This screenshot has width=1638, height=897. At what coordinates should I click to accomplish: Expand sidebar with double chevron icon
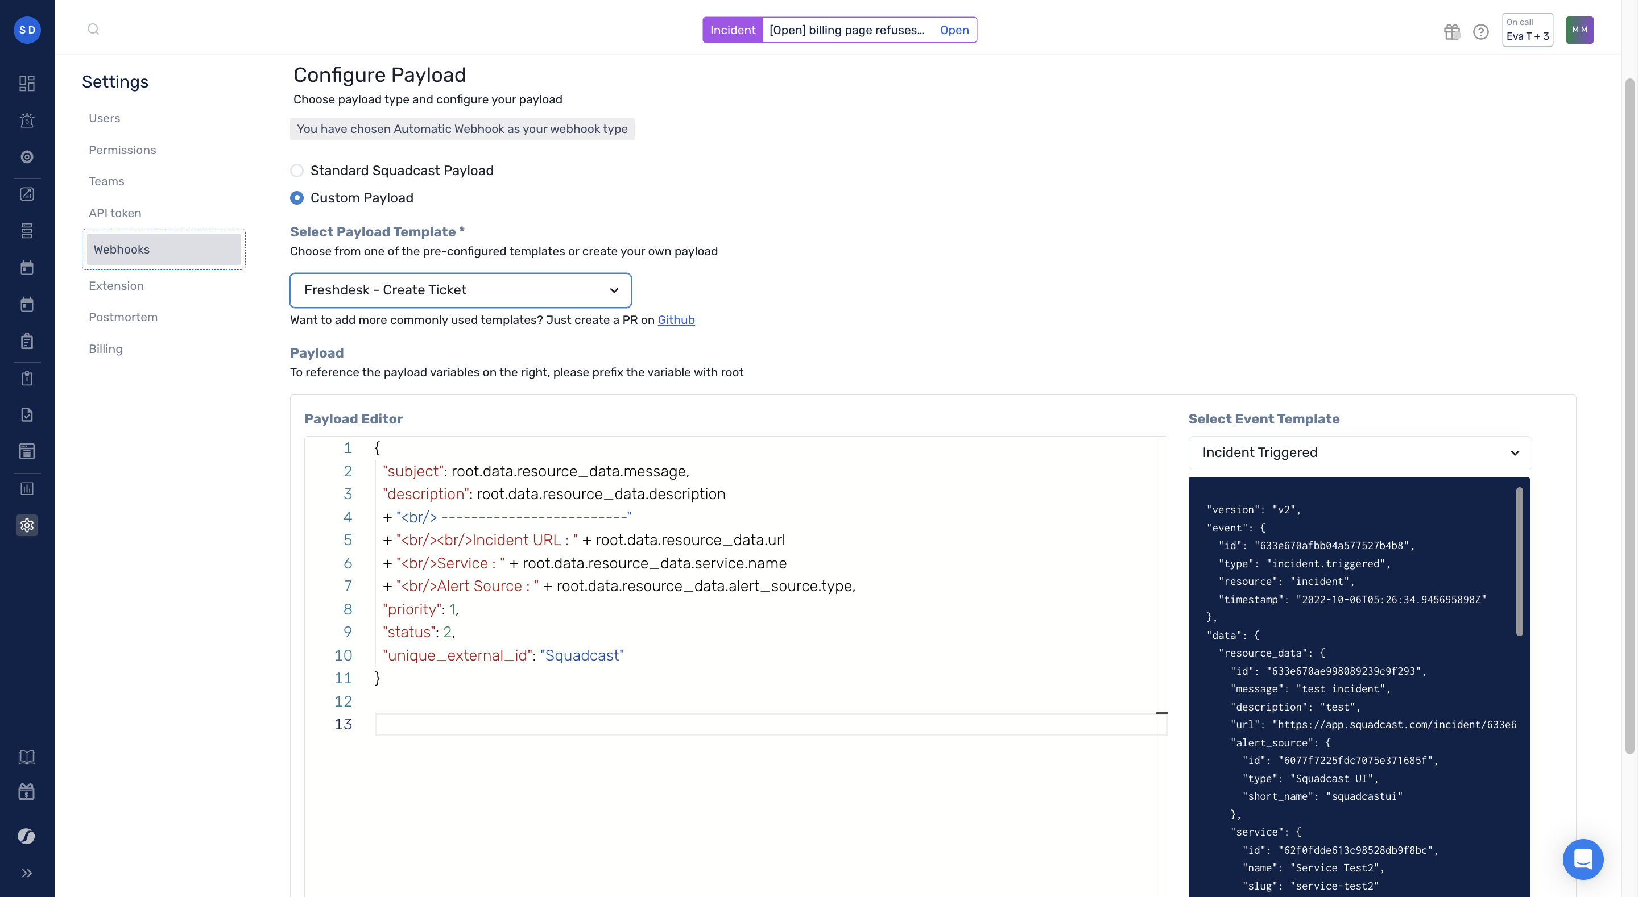27,873
